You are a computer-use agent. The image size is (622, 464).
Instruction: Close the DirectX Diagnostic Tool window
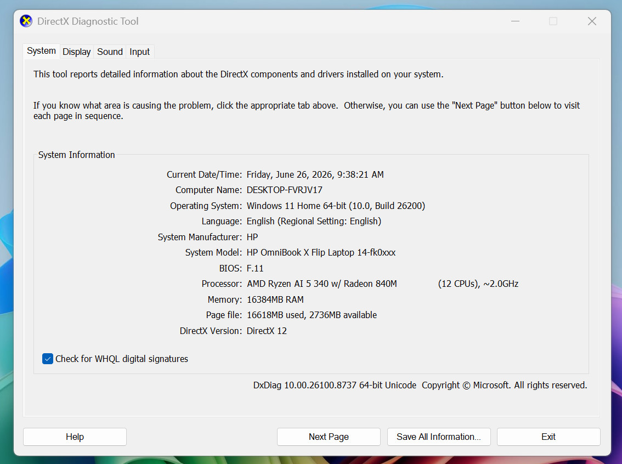click(x=592, y=21)
